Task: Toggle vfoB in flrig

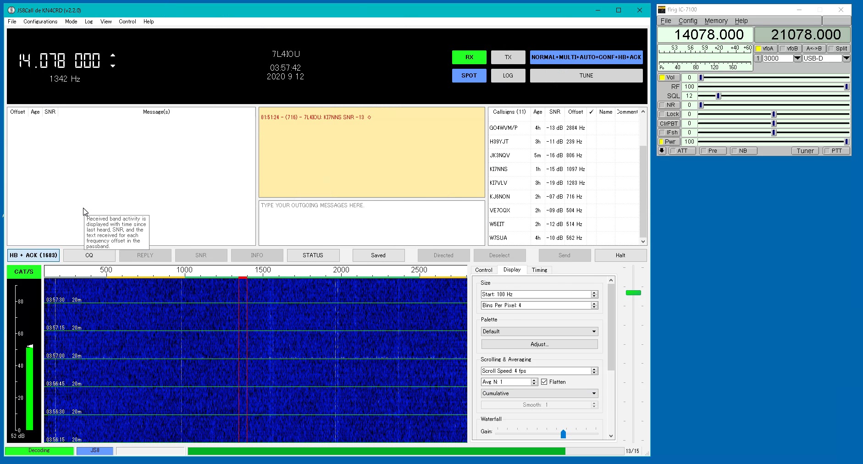Action: 790,49
